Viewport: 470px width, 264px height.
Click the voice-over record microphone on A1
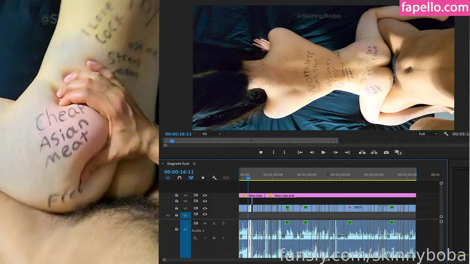223,224
